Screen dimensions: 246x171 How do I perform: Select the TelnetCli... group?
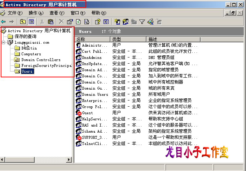95,144
